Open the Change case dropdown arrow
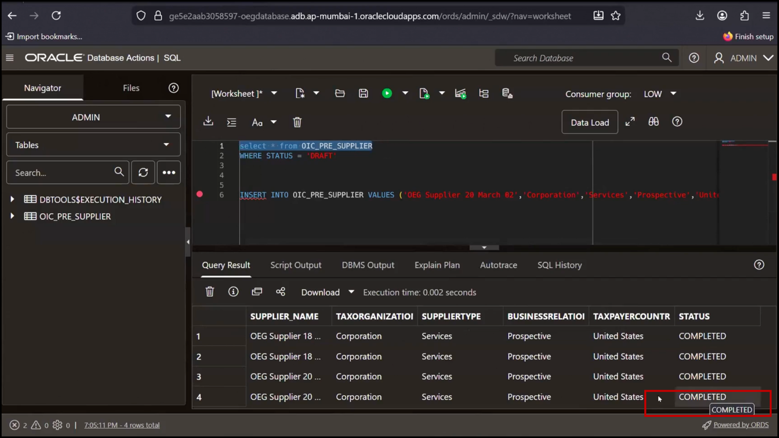This screenshot has height=438, width=779. (x=274, y=122)
